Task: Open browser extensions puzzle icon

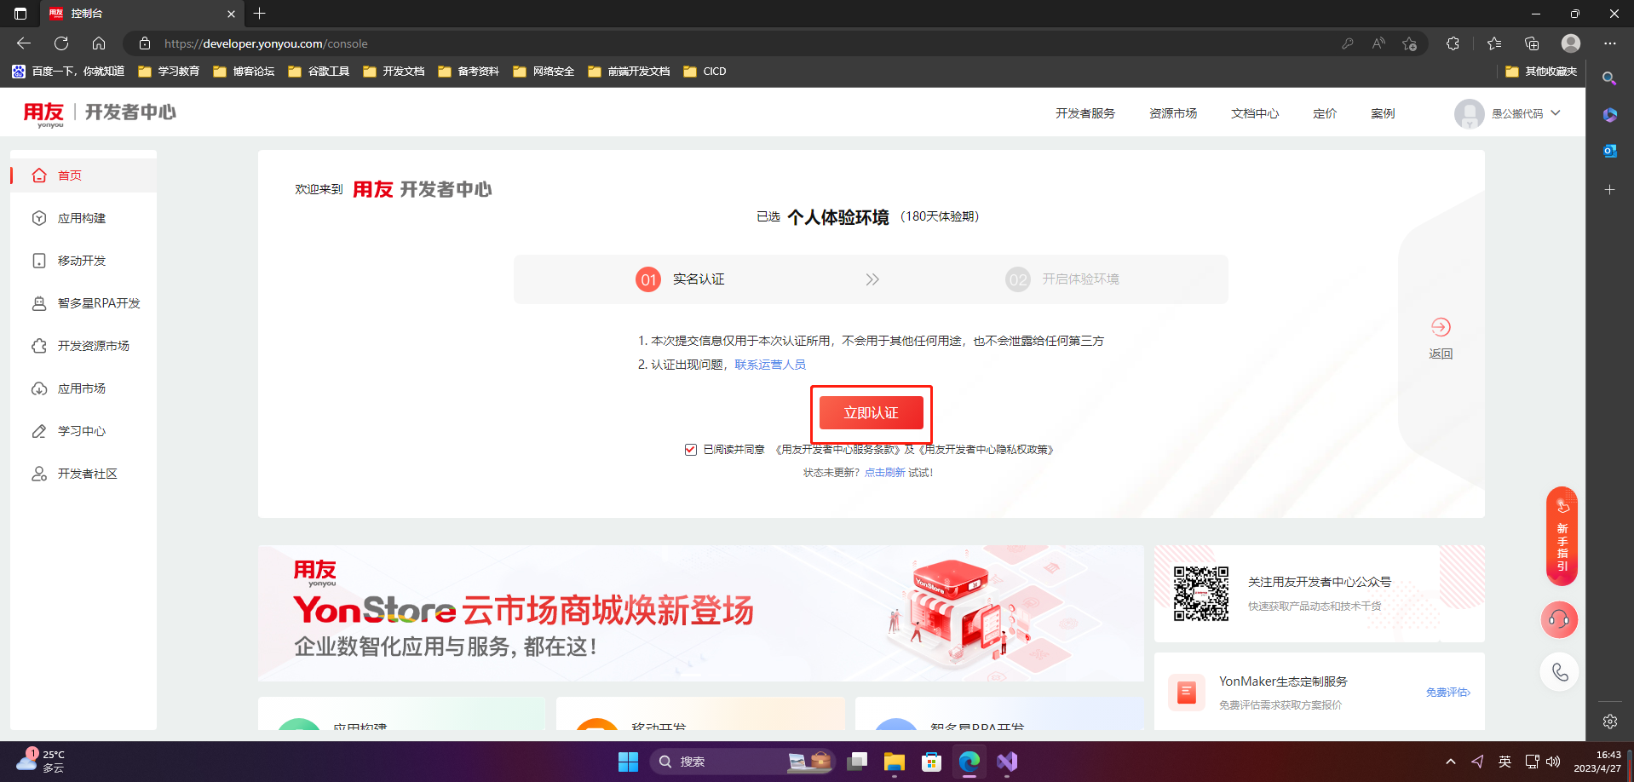Action: [1453, 43]
